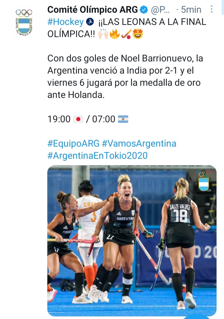Tap the raised hands emoji
This screenshot has width=224, height=319.
[x=103, y=34]
